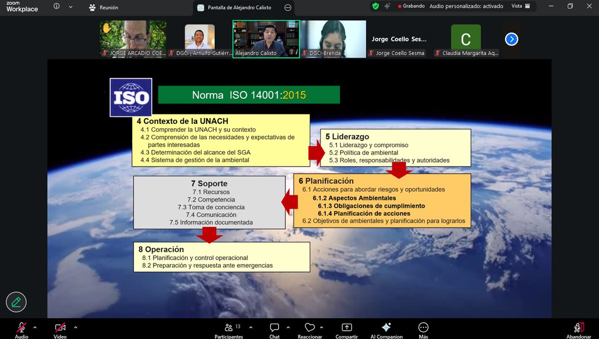
Task: Show next participants with blue arrow
Action: coord(512,39)
